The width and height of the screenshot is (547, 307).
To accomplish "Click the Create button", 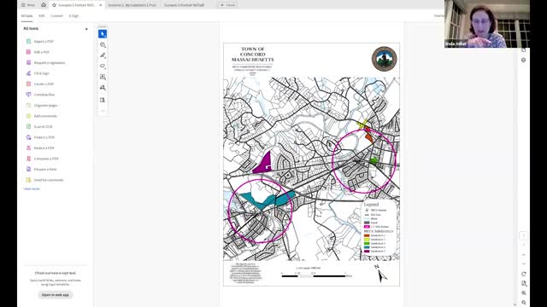I will (x=228, y=5).
